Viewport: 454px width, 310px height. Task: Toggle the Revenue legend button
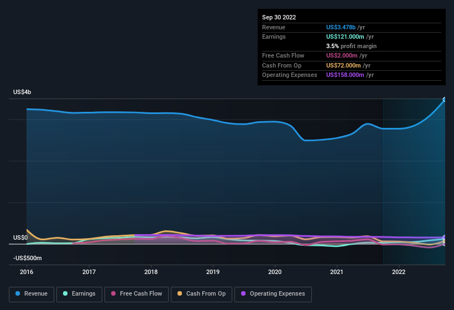(x=32, y=294)
